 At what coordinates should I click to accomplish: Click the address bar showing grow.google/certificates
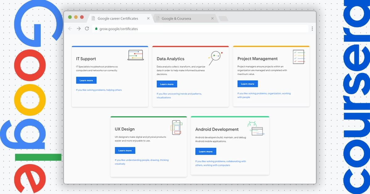(200, 29)
